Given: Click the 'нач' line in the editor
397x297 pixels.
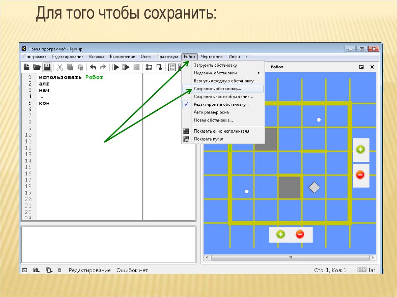Looking at the screenshot, I should 44,90.
